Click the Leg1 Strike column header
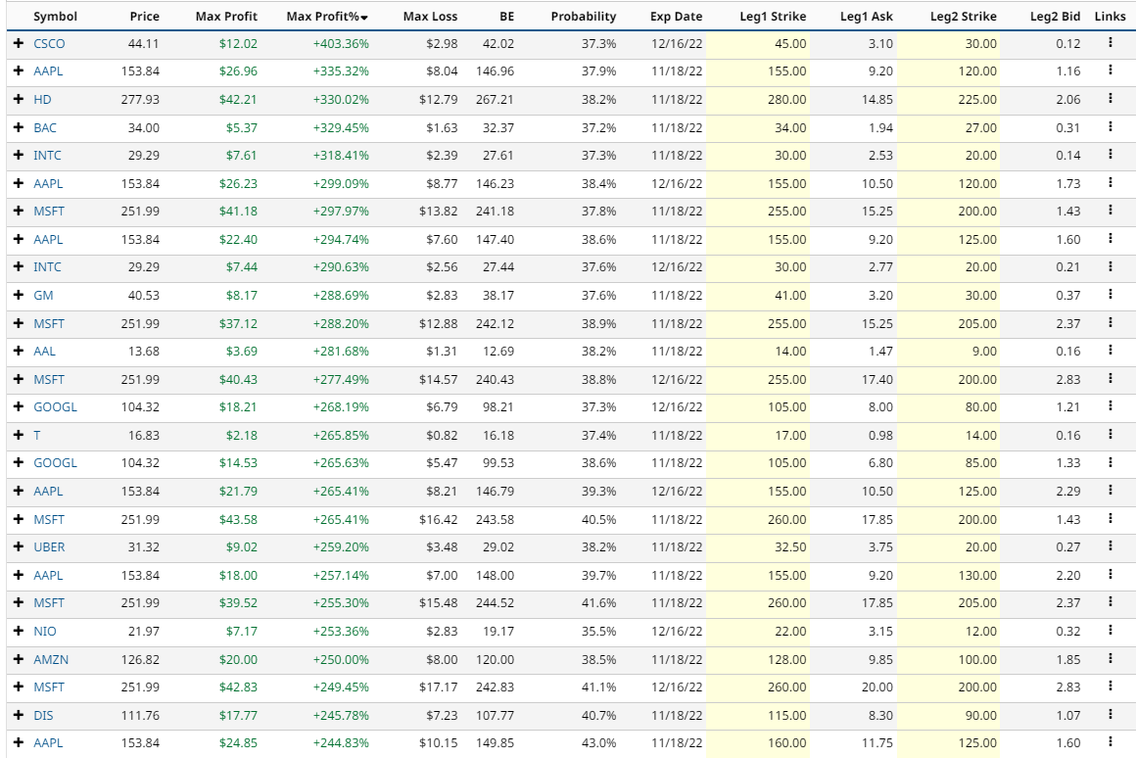This screenshot has width=1136, height=758. coord(773,17)
